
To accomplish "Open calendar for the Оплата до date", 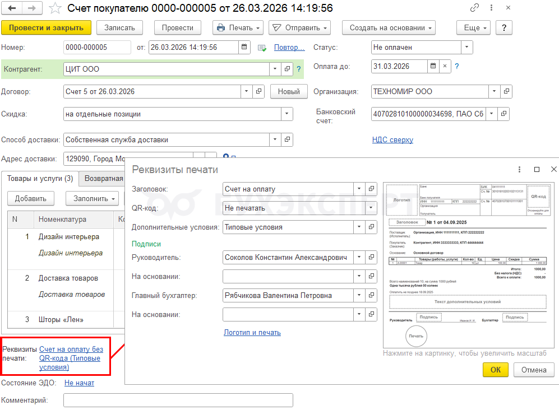I will tap(432, 66).
